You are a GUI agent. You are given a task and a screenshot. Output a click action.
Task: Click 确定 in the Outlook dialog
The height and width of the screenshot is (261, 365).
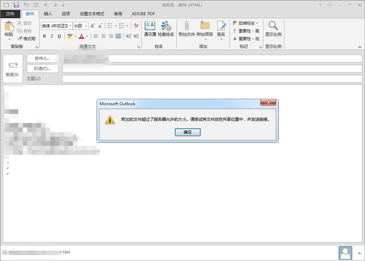[188, 132]
